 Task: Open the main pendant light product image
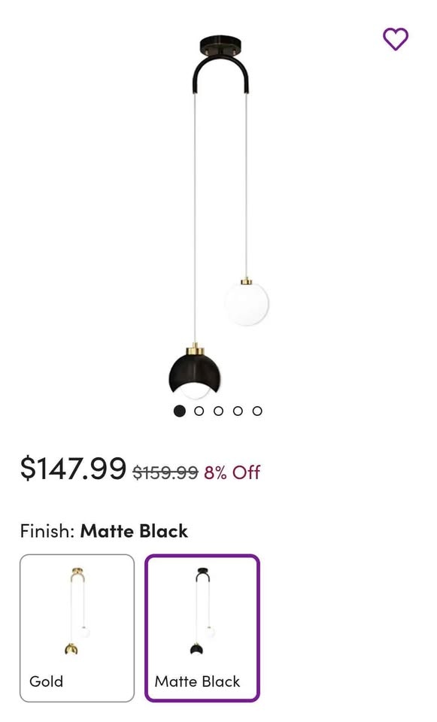(219, 217)
